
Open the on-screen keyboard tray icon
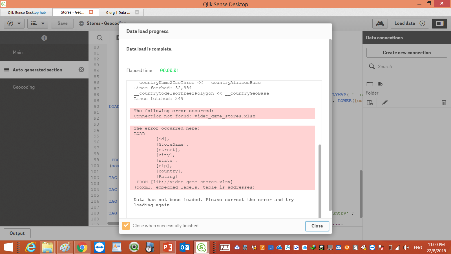click(225, 248)
